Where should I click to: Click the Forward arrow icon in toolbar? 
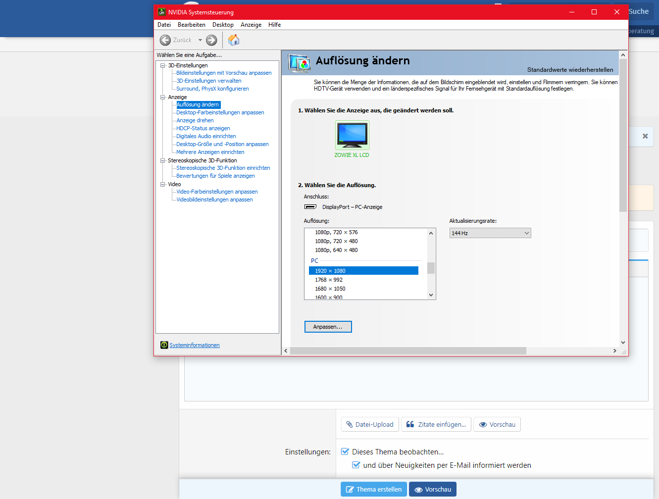click(211, 40)
